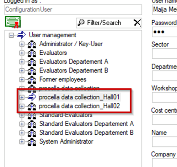This screenshot has height=167, width=177.
Task: Expand the procella data collection_Hall02 node
Action: click(x=22, y=106)
